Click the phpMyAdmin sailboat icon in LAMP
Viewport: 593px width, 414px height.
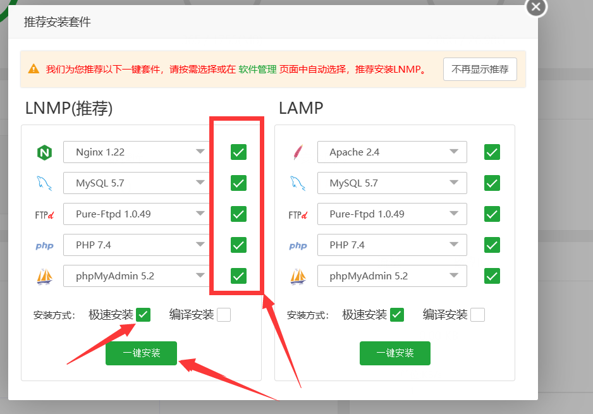tap(298, 276)
